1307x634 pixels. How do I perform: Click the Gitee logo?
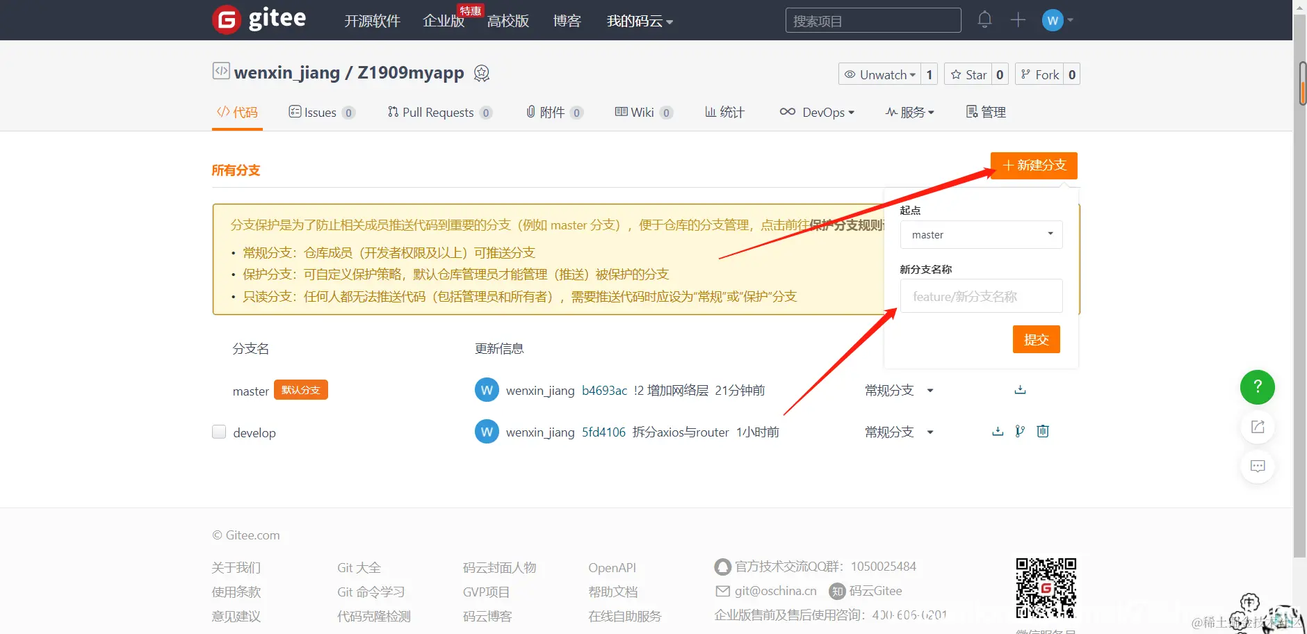pos(259,19)
